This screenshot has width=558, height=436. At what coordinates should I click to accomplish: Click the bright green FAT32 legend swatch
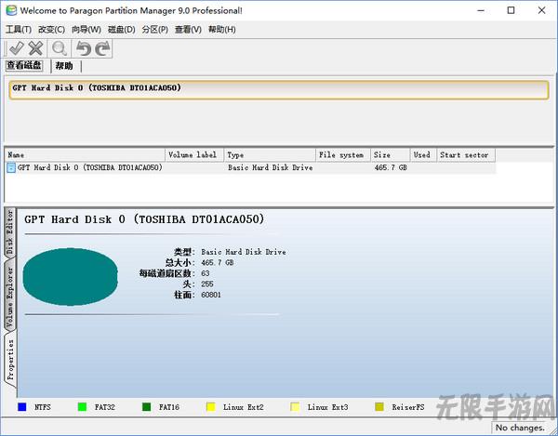coord(82,407)
